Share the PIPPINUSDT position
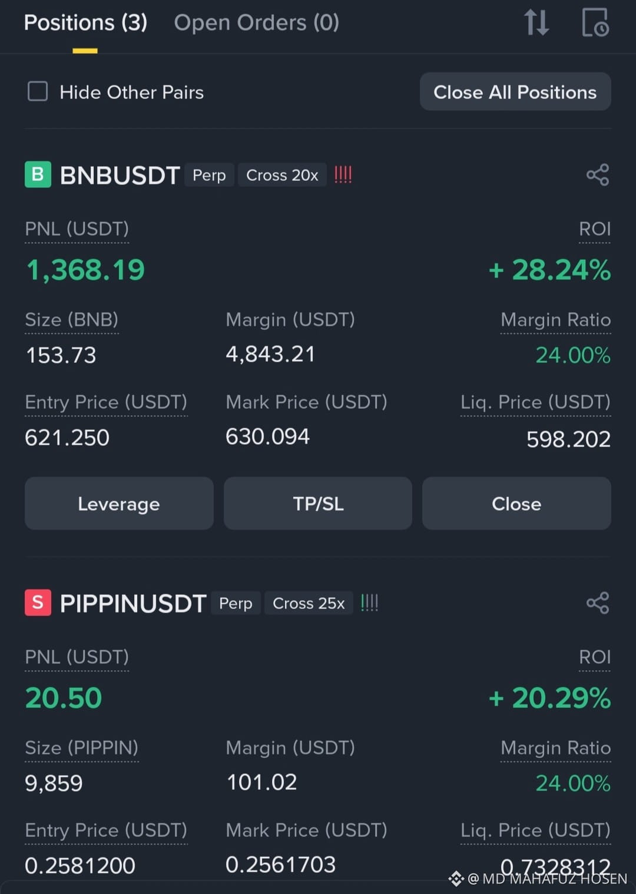Image resolution: width=636 pixels, height=894 pixels. tap(598, 603)
